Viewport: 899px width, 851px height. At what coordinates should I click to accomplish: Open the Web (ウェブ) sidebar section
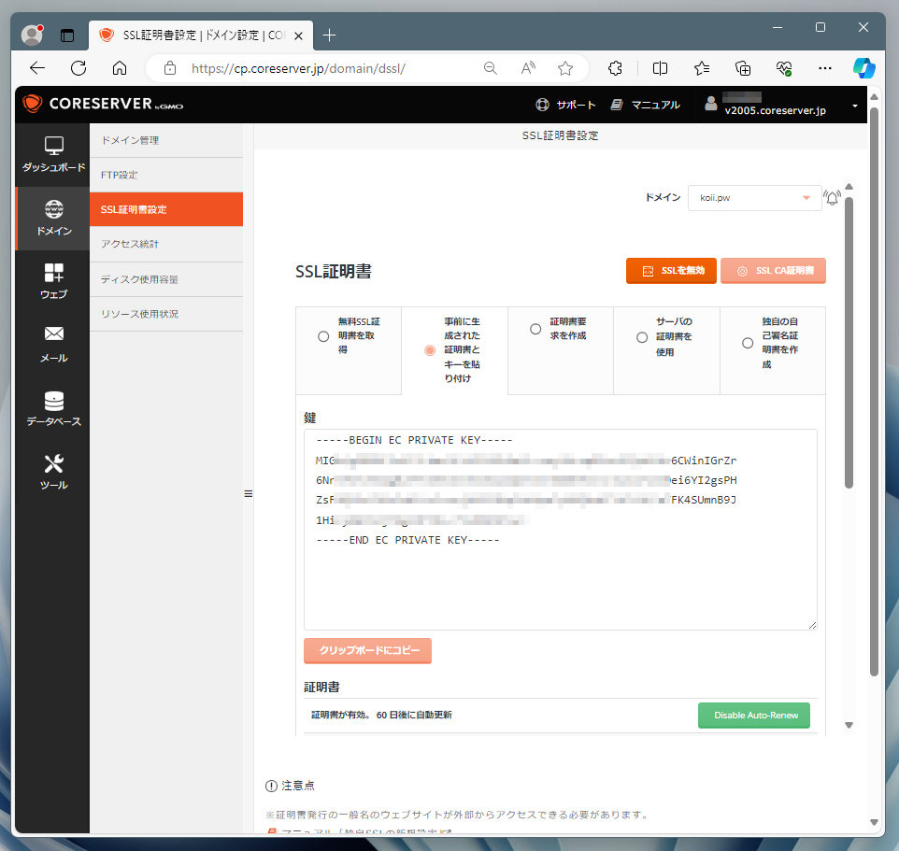click(53, 281)
